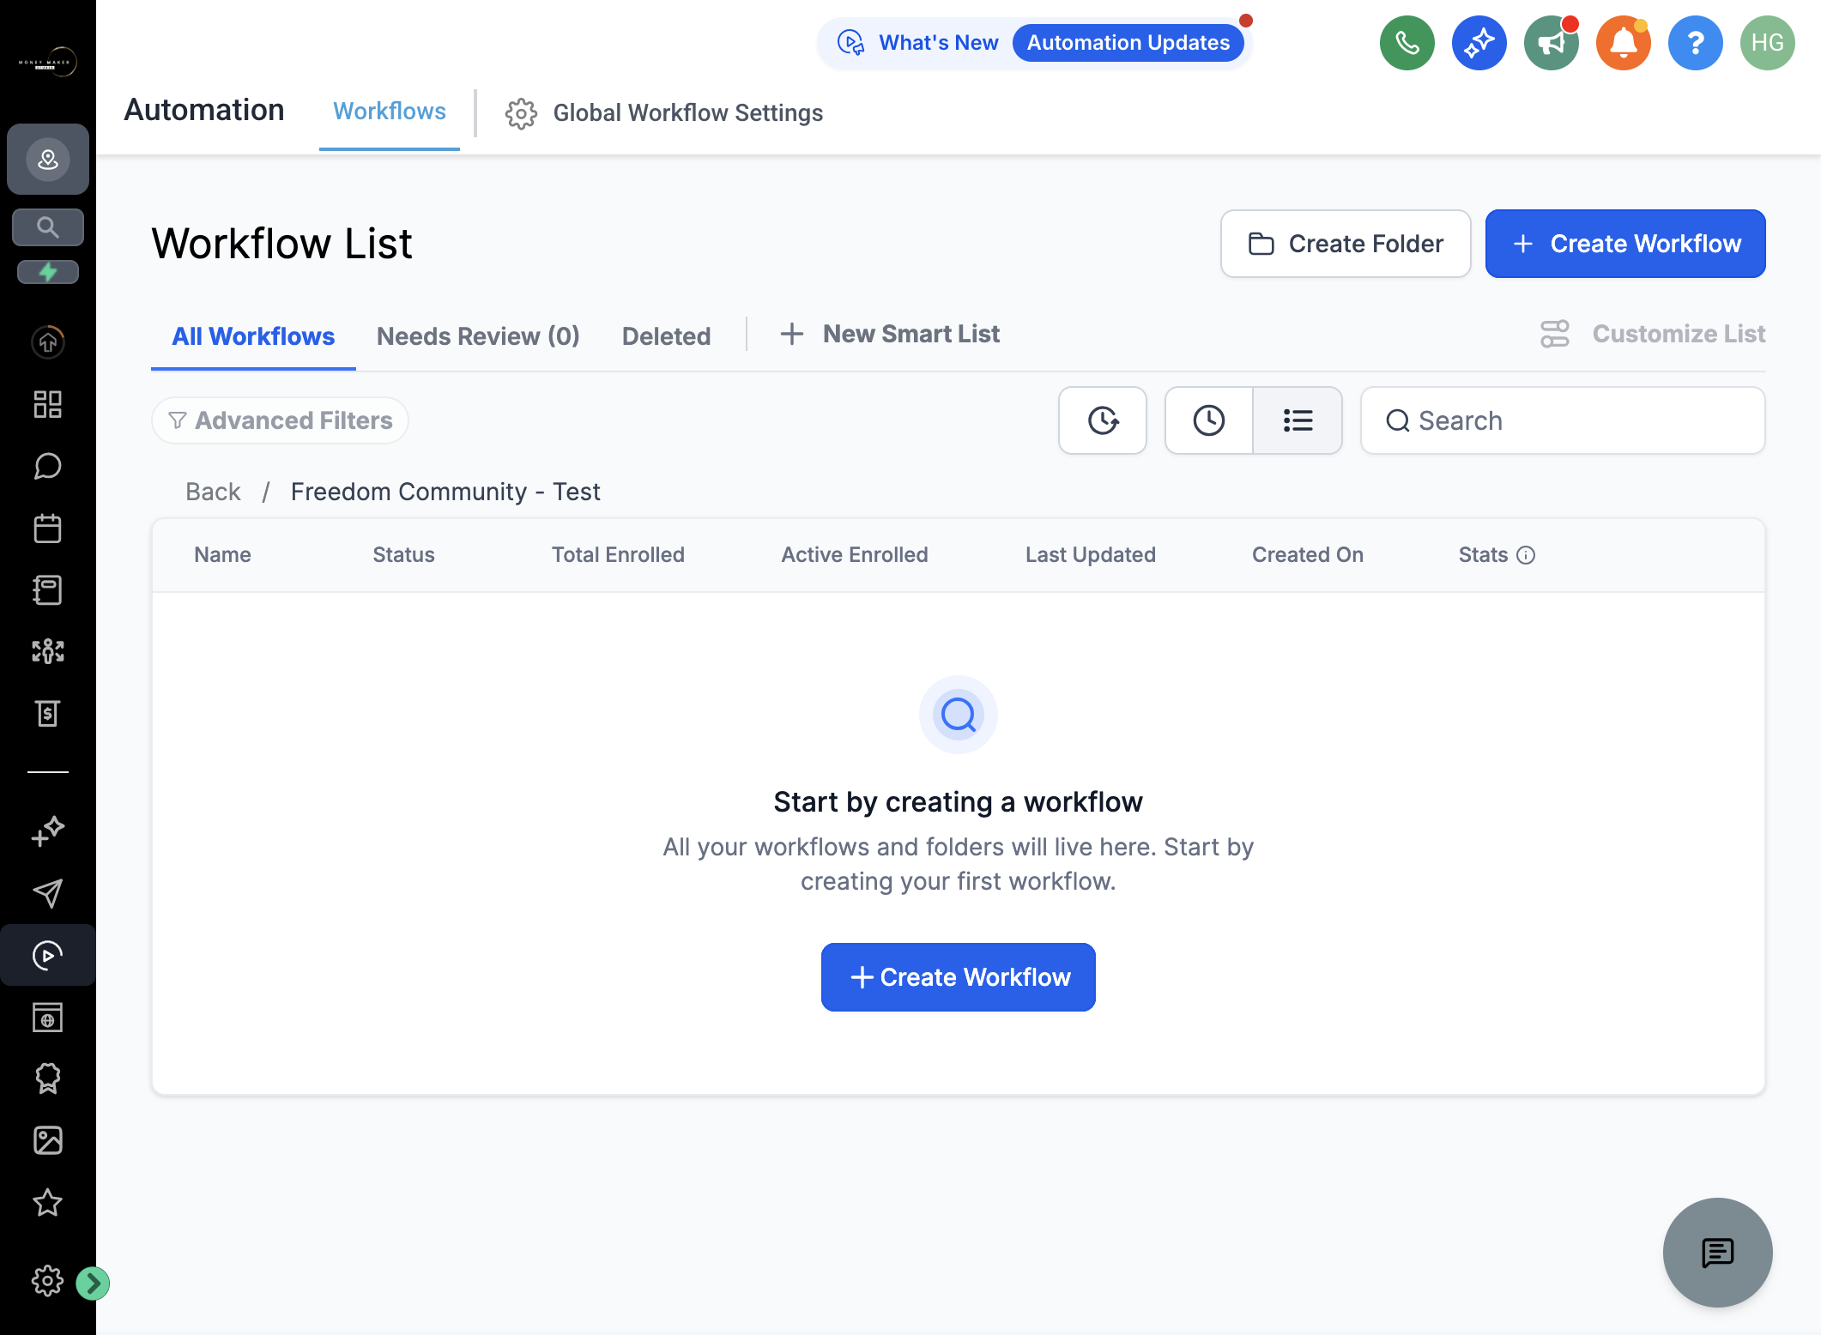Click the Create Folder button

[1346, 244]
